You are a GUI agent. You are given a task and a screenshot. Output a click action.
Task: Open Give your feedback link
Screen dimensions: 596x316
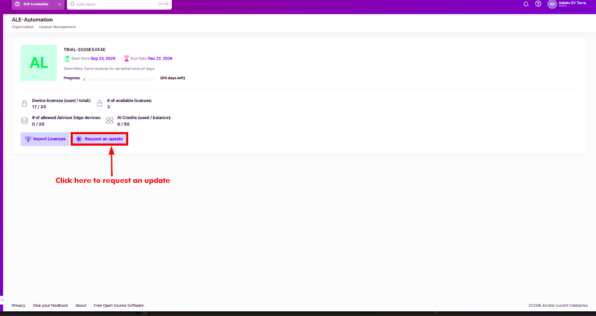(50, 305)
